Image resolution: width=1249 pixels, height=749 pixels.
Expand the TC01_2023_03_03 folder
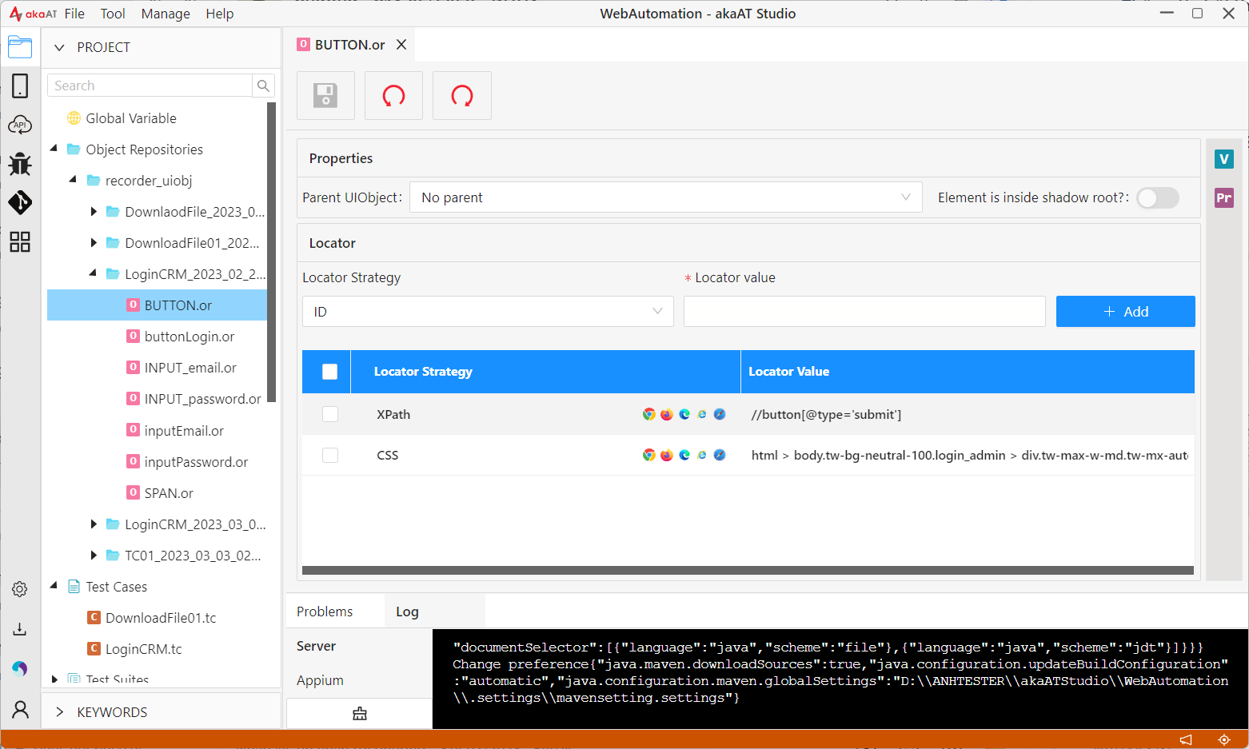93,556
